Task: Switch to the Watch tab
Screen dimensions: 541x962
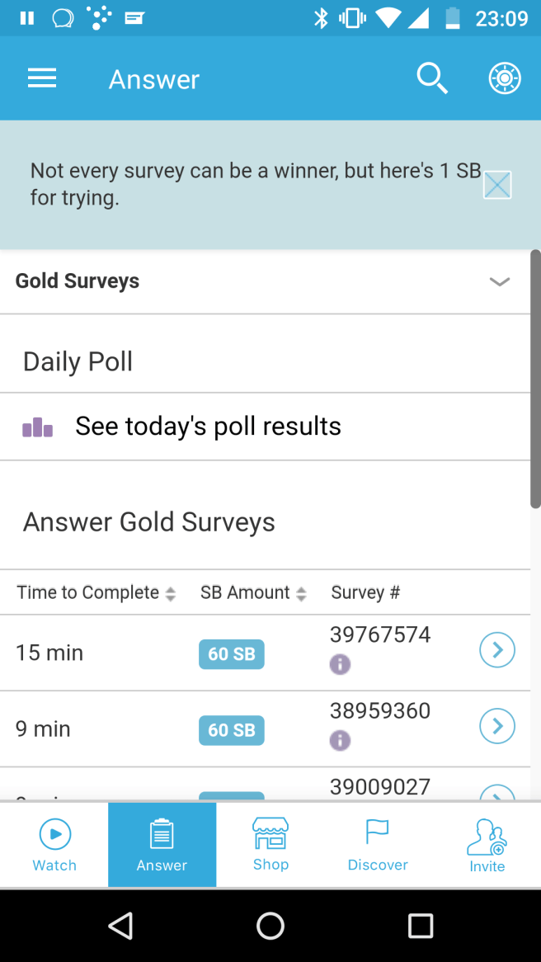Action: coord(54,845)
